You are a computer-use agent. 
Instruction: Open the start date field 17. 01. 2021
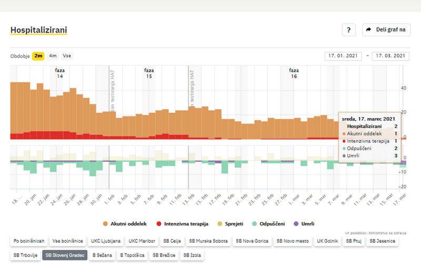tap(344, 56)
